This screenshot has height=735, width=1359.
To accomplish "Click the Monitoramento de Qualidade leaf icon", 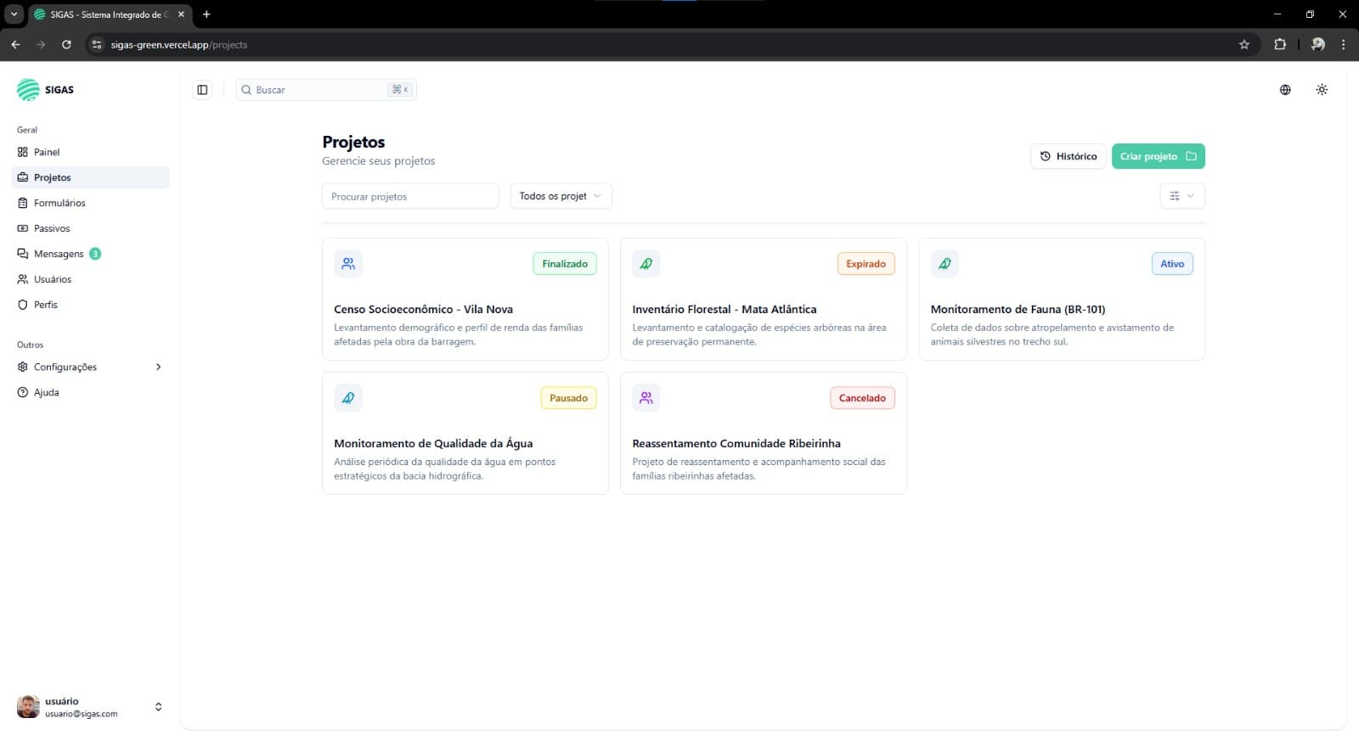I will (348, 398).
